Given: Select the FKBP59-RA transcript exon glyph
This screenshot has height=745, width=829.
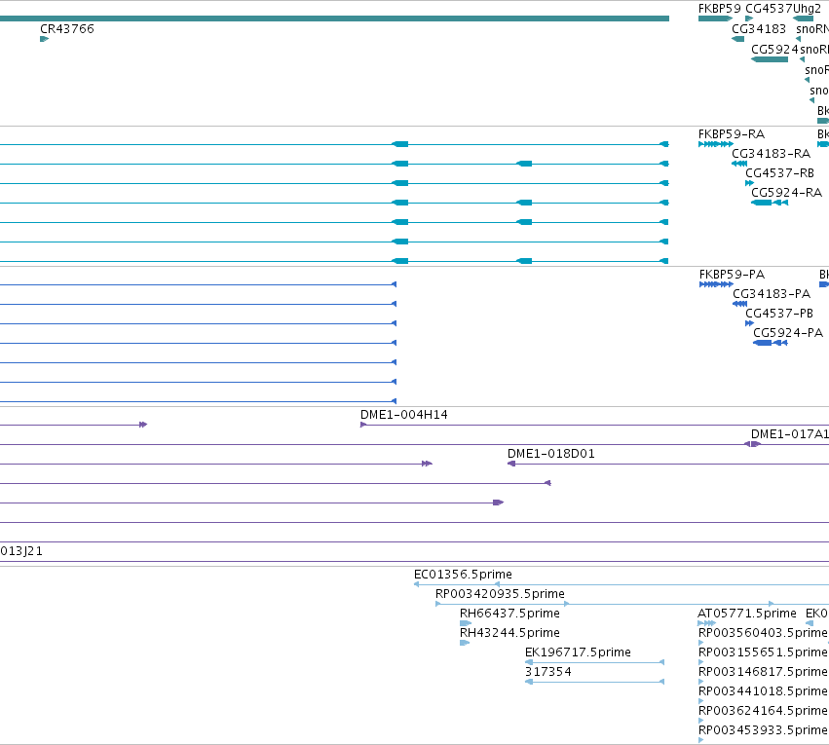Looking at the screenshot, I should click(x=716, y=144).
